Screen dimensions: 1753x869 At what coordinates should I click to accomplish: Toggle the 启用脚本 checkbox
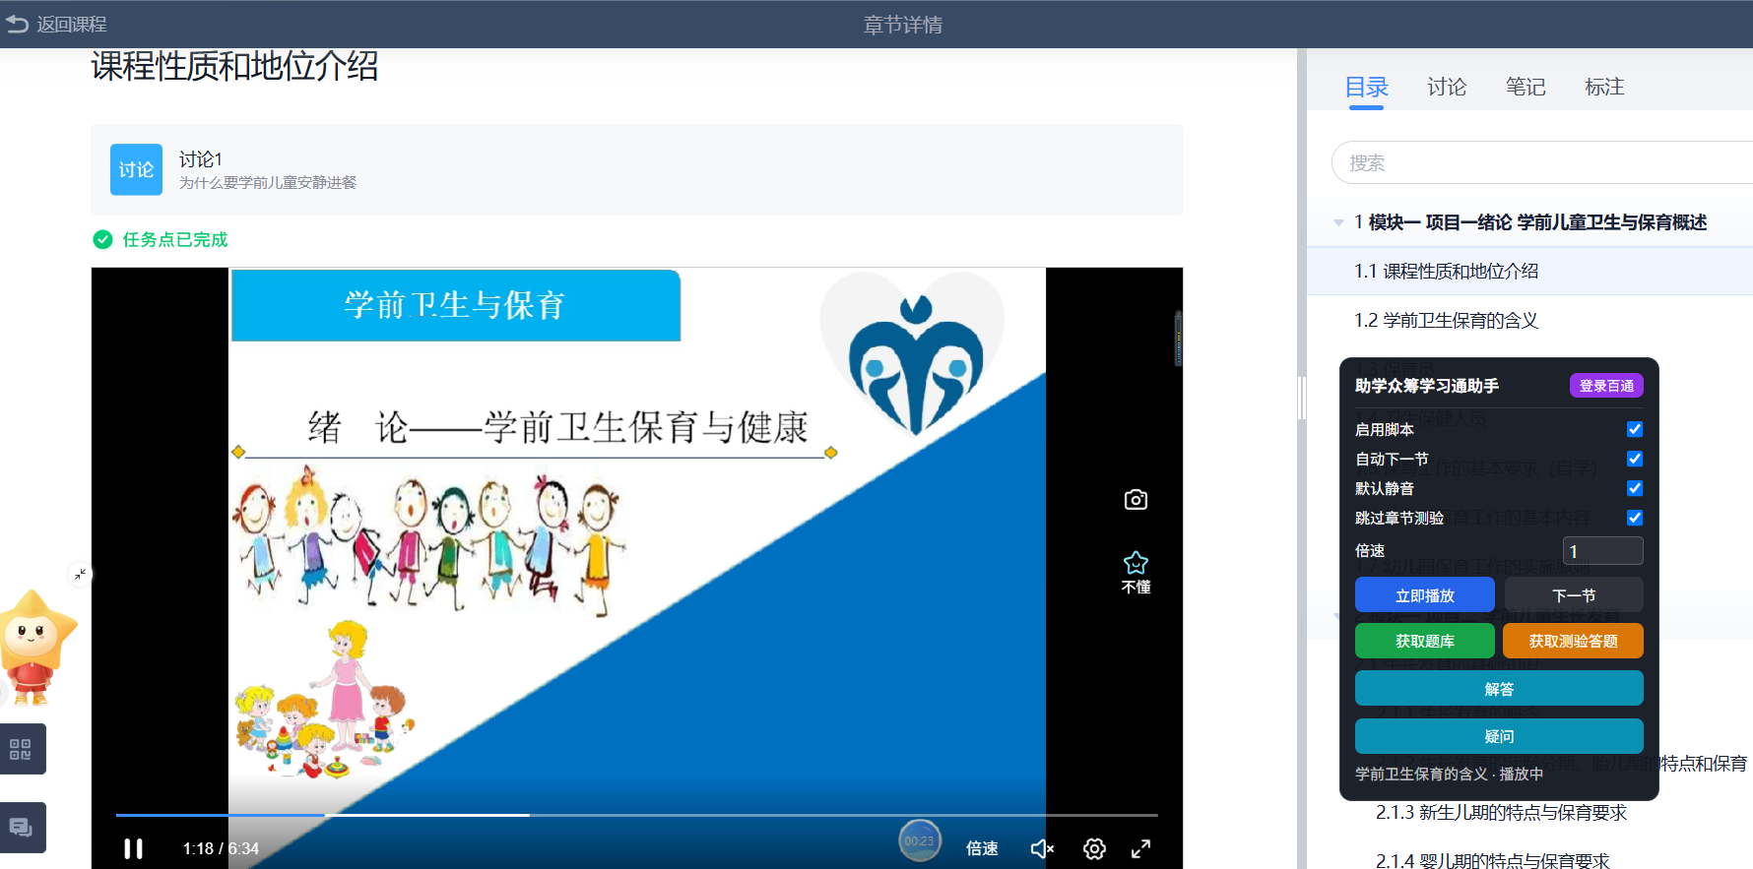coord(1635,429)
